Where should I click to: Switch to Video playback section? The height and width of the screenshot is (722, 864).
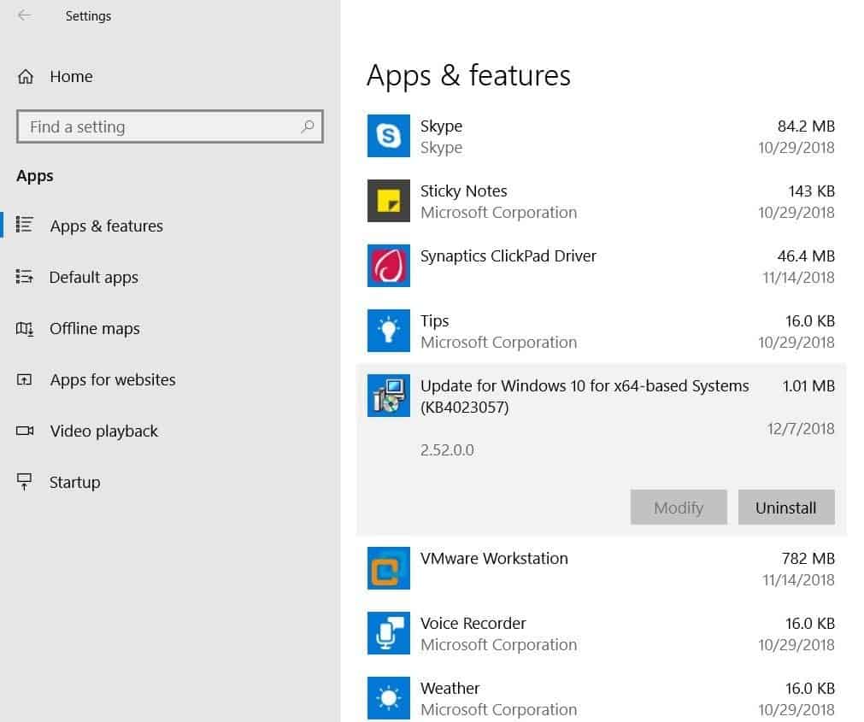tap(103, 431)
